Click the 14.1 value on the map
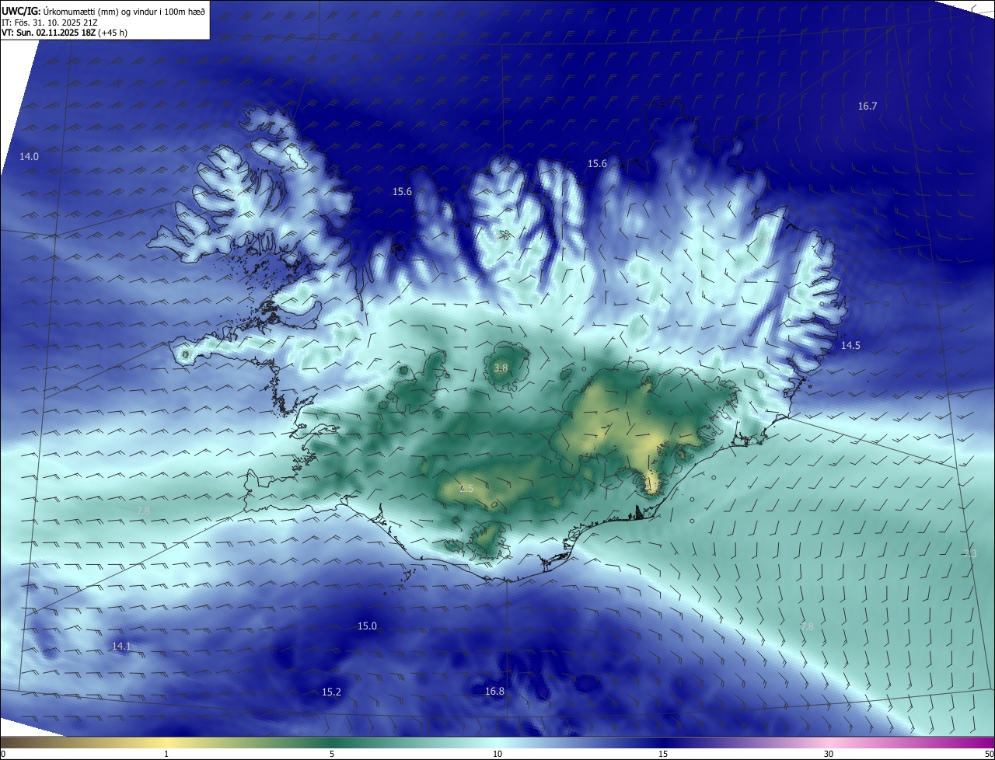 pyautogui.click(x=121, y=647)
